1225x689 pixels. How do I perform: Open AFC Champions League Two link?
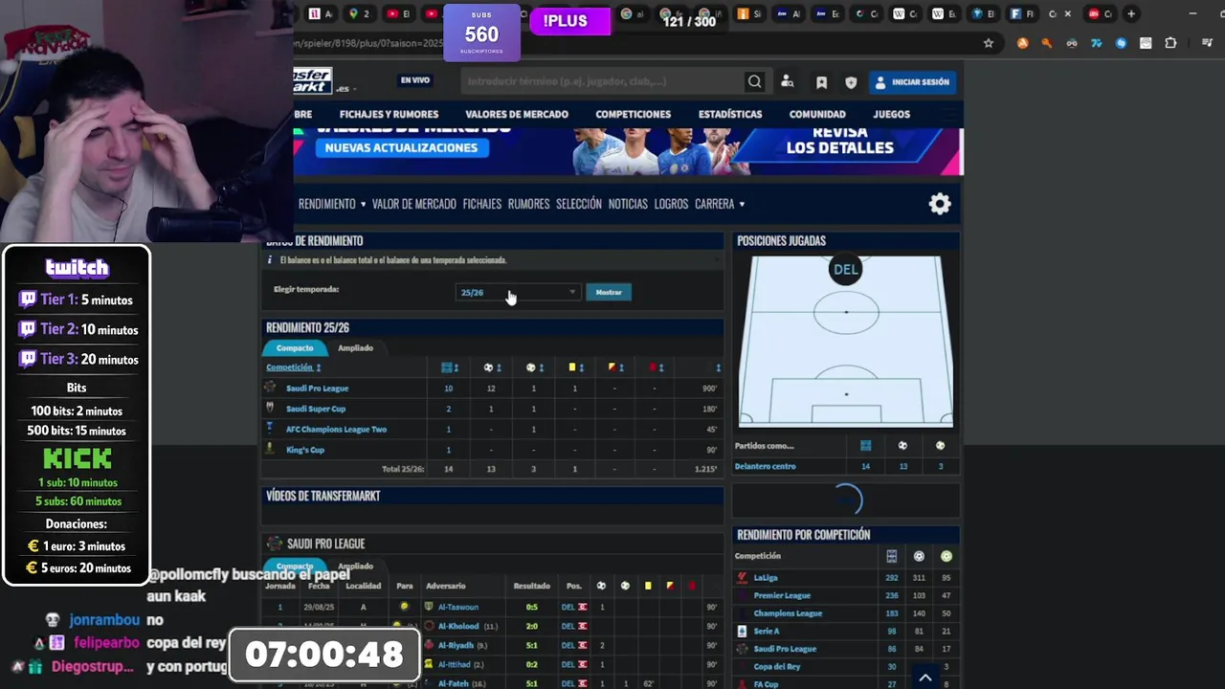[336, 430]
